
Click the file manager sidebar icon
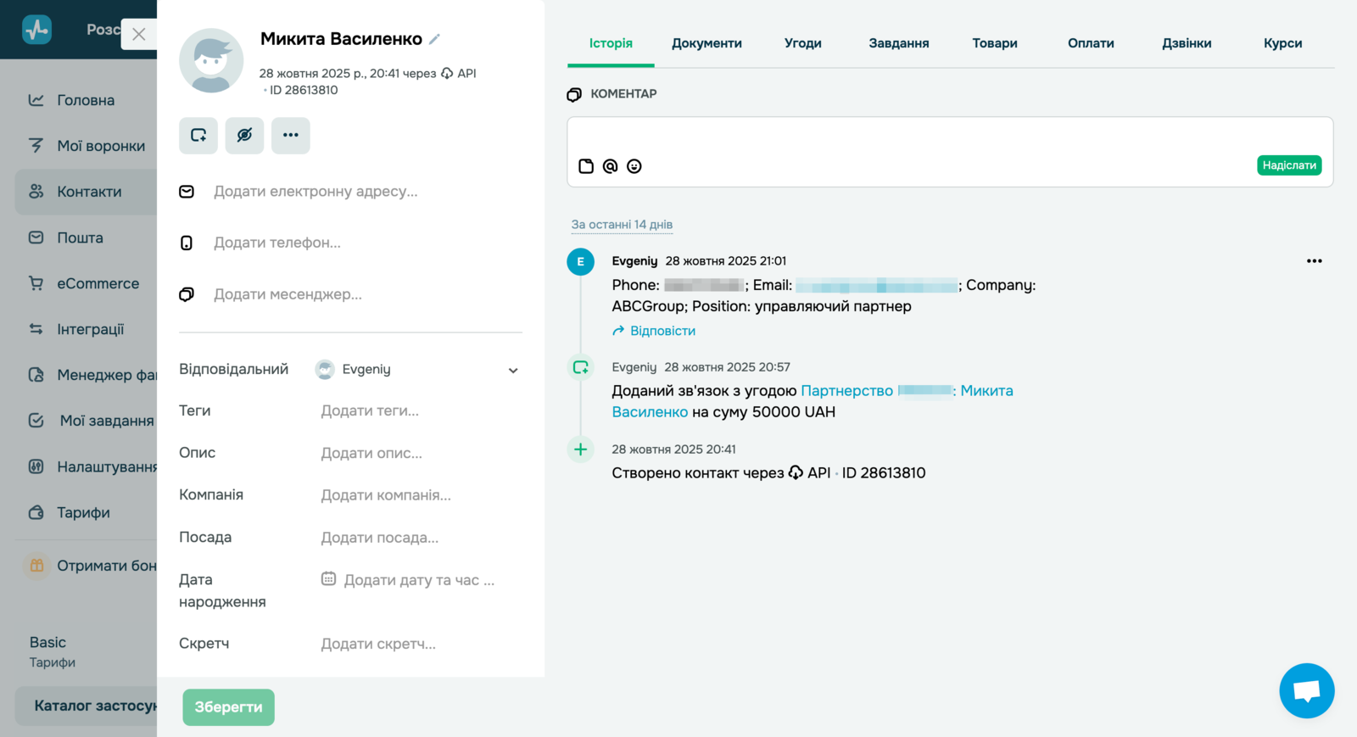click(x=36, y=375)
